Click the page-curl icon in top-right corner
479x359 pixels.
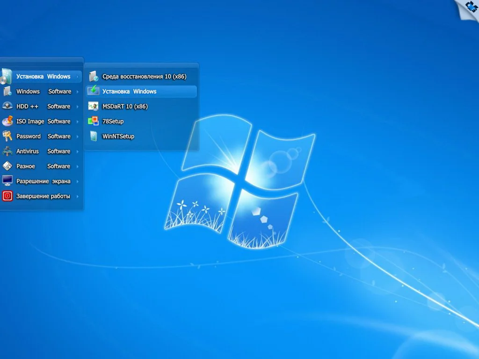click(x=468, y=9)
